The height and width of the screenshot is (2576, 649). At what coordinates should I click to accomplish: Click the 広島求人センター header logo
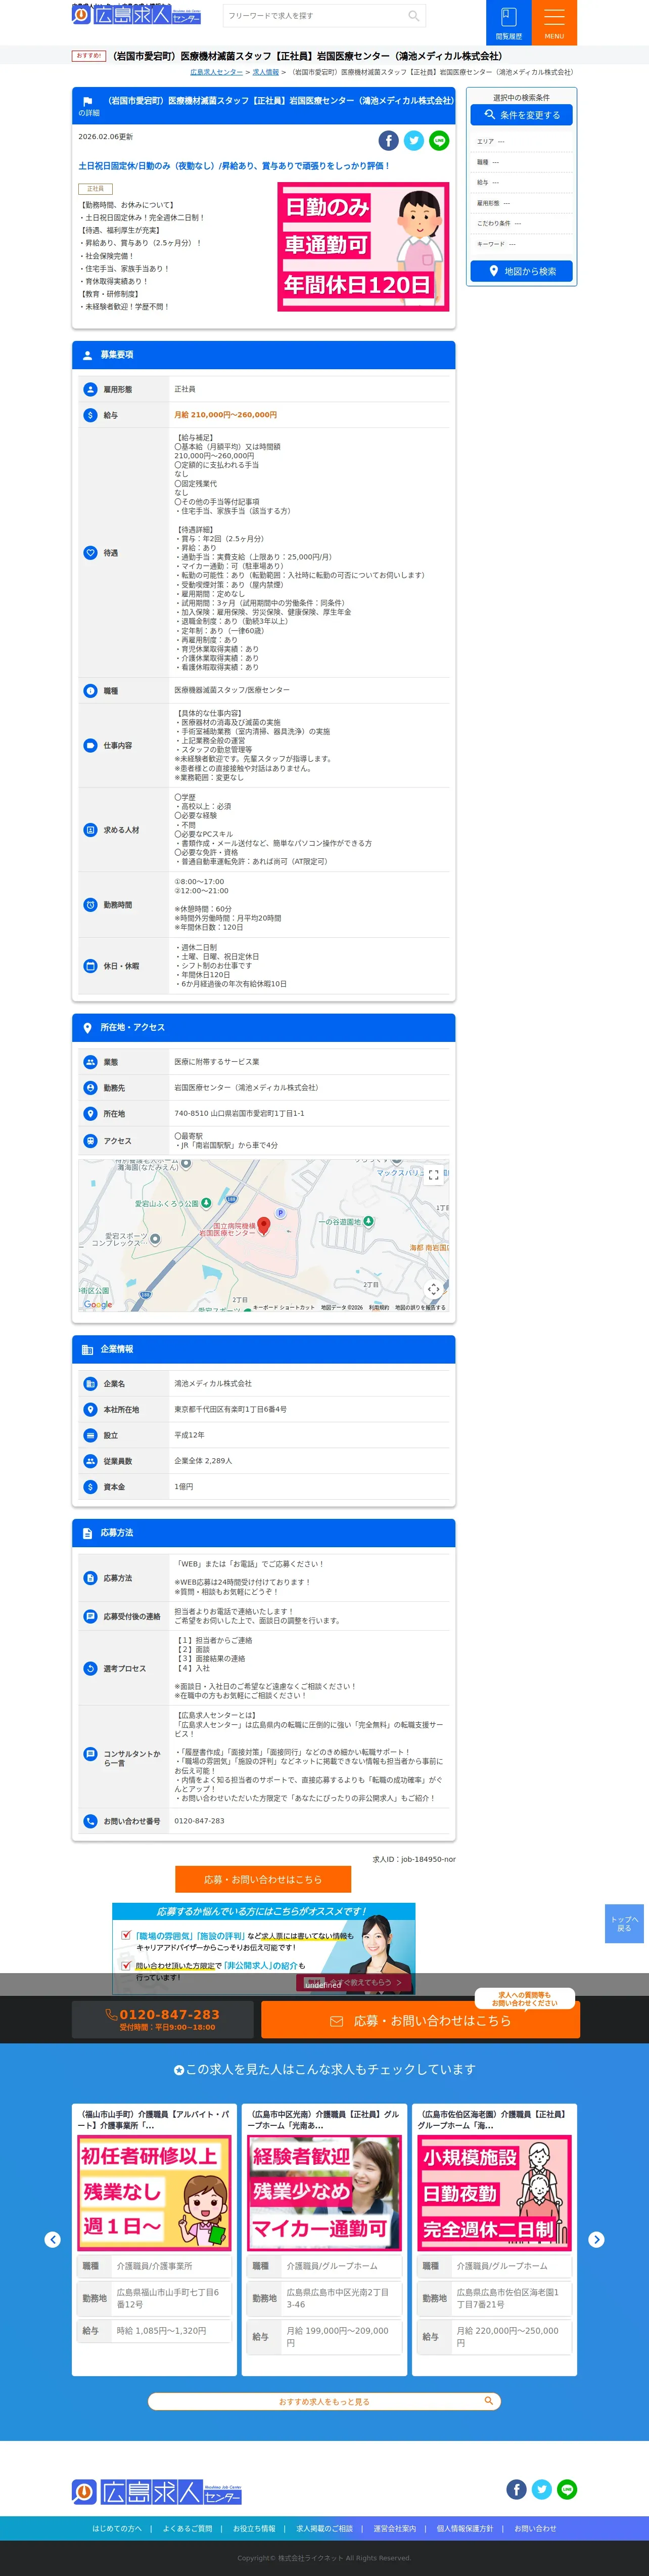click(x=137, y=15)
